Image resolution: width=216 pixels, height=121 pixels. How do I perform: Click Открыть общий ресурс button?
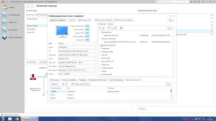(x=81, y=84)
